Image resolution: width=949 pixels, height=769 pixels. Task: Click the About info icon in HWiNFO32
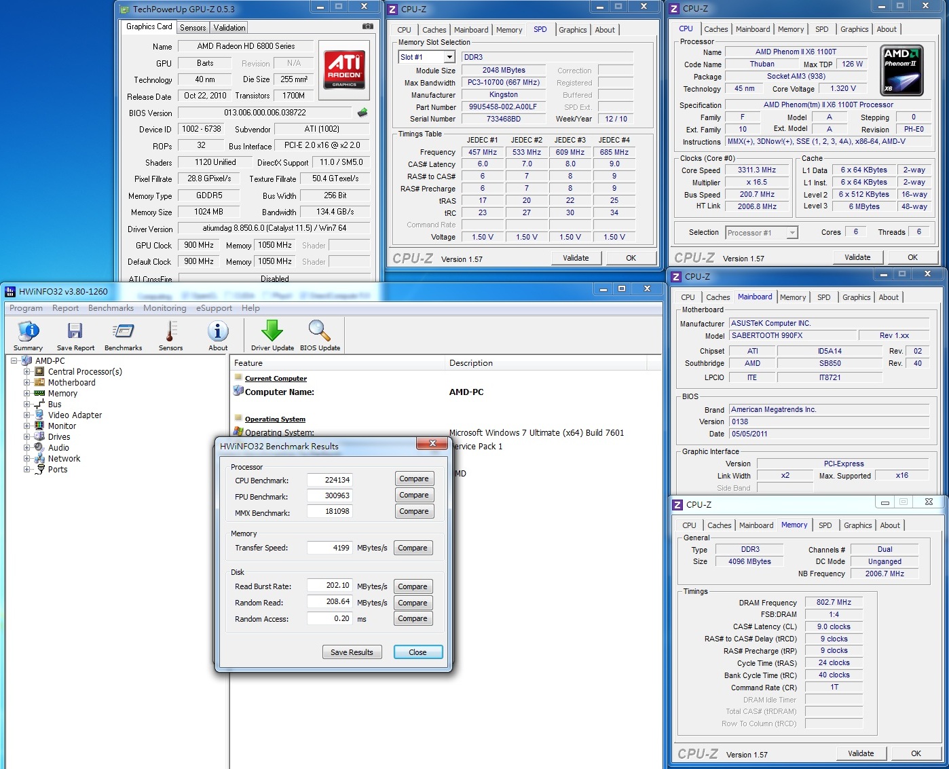pyautogui.click(x=218, y=331)
